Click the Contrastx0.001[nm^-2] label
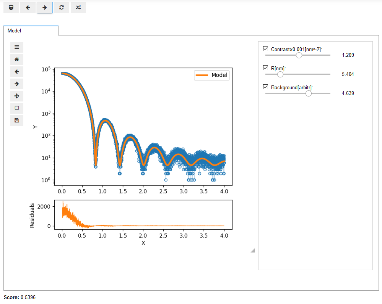 (x=296, y=49)
